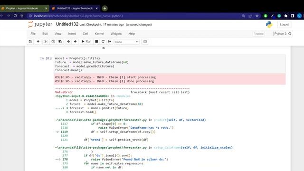
Task: Open the View menu
Action: click(x=58, y=34)
